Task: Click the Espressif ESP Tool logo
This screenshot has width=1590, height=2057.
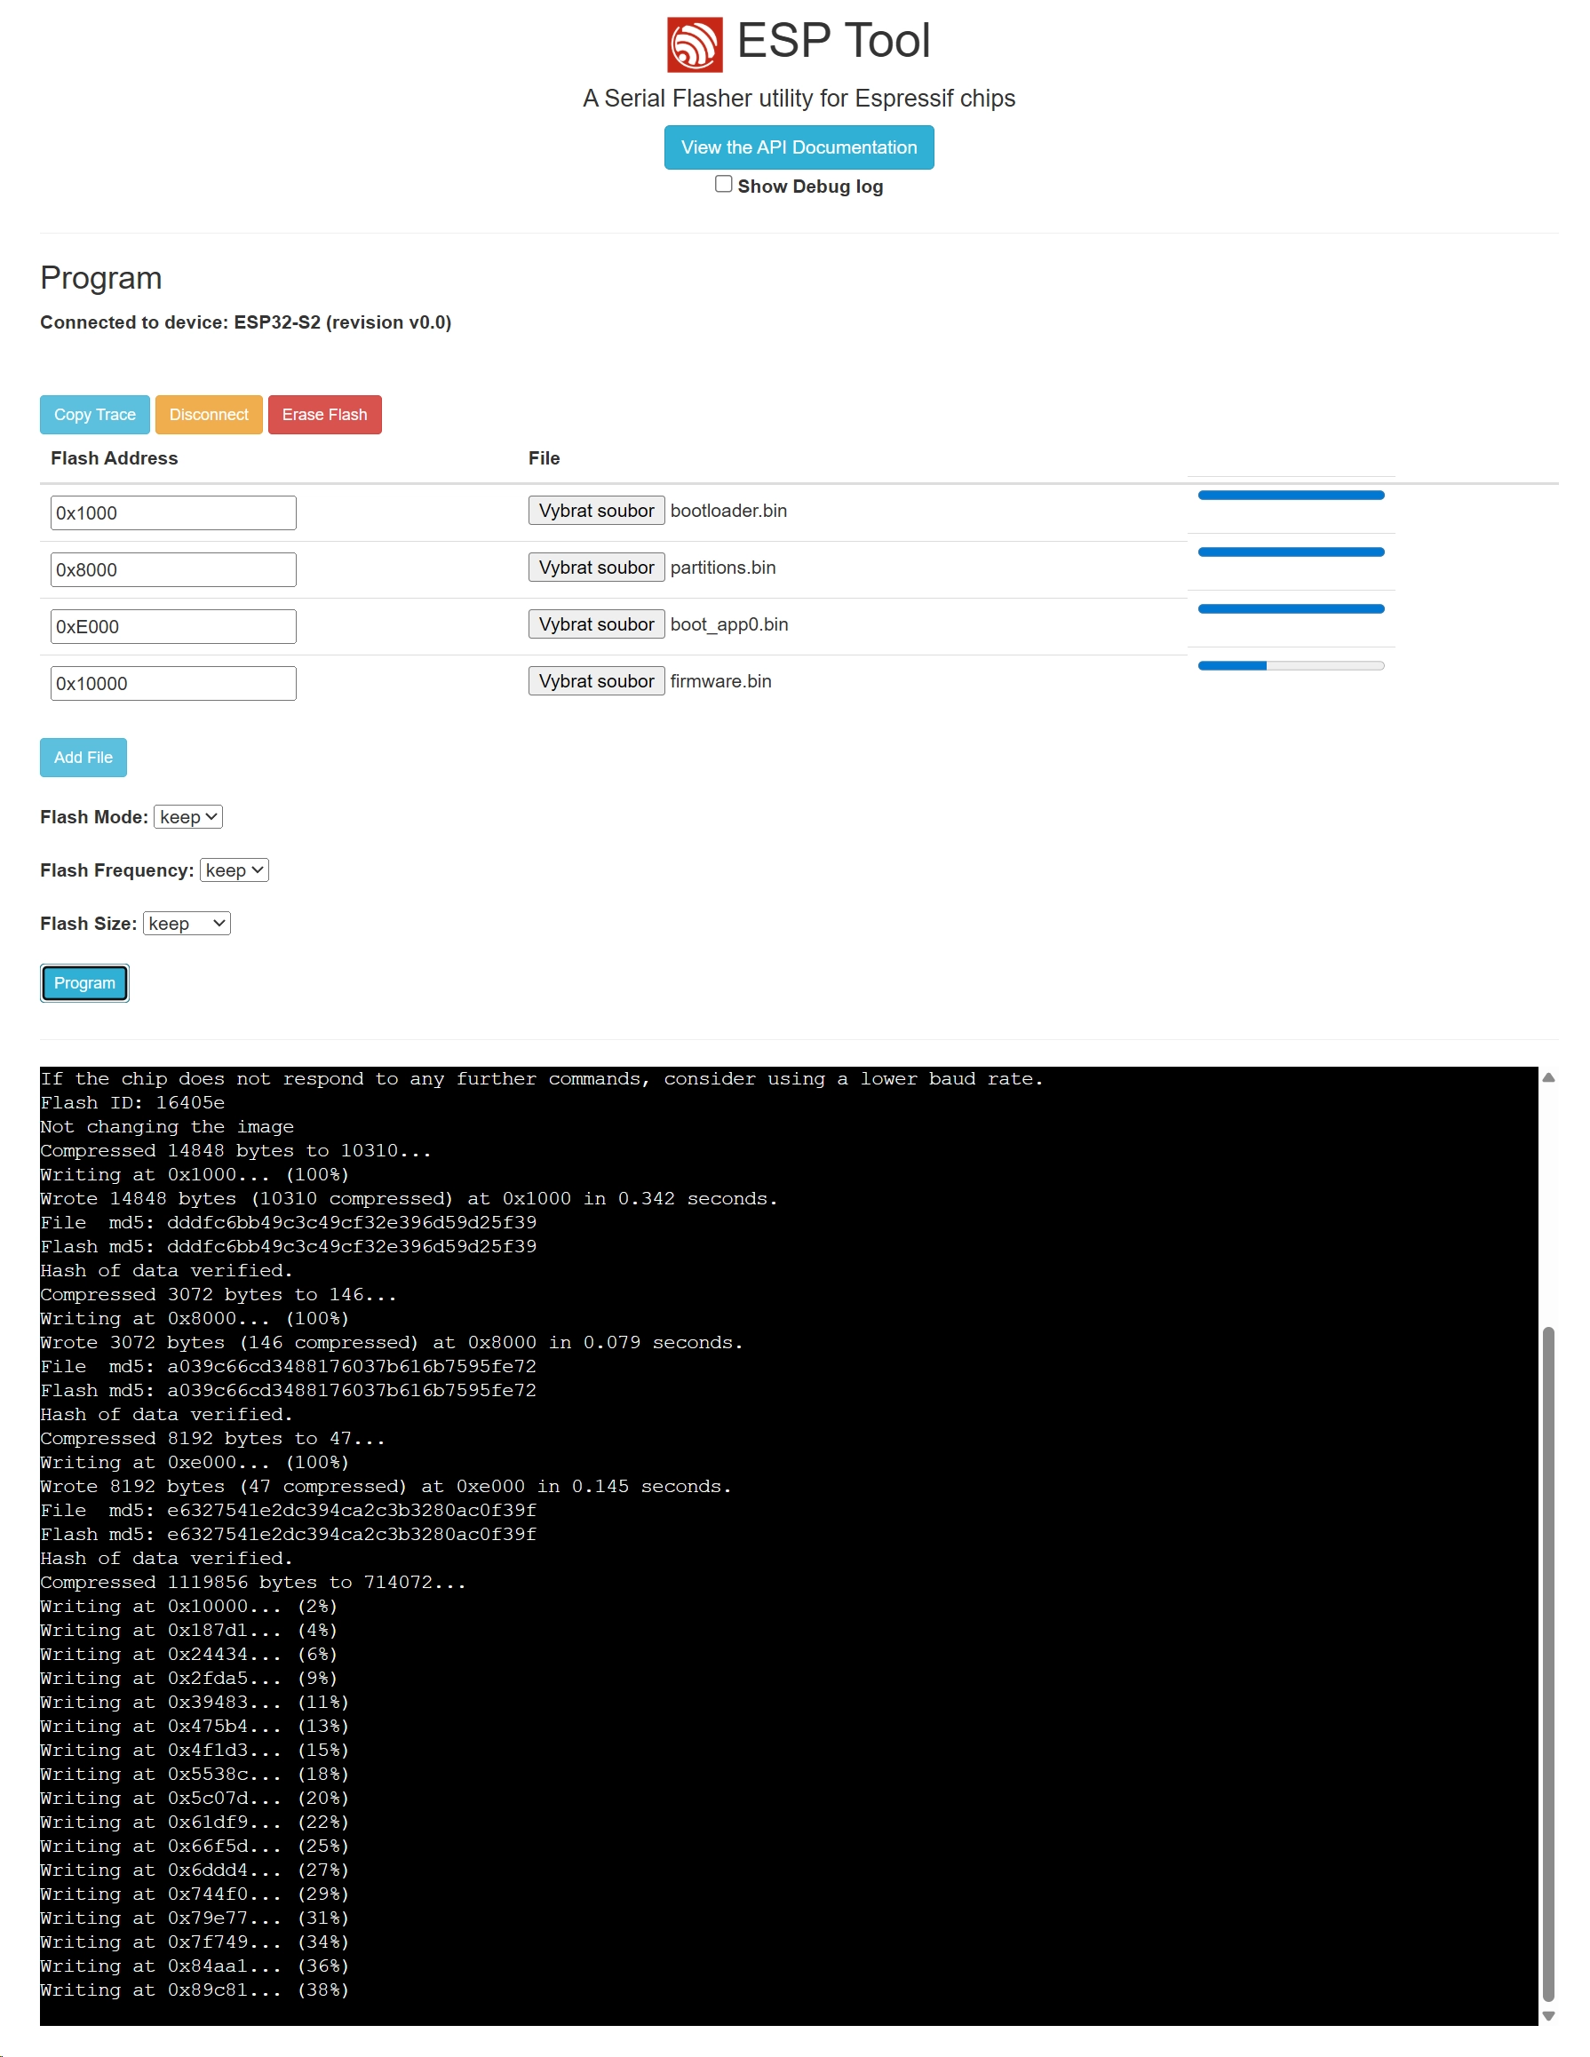Action: [693, 44]
